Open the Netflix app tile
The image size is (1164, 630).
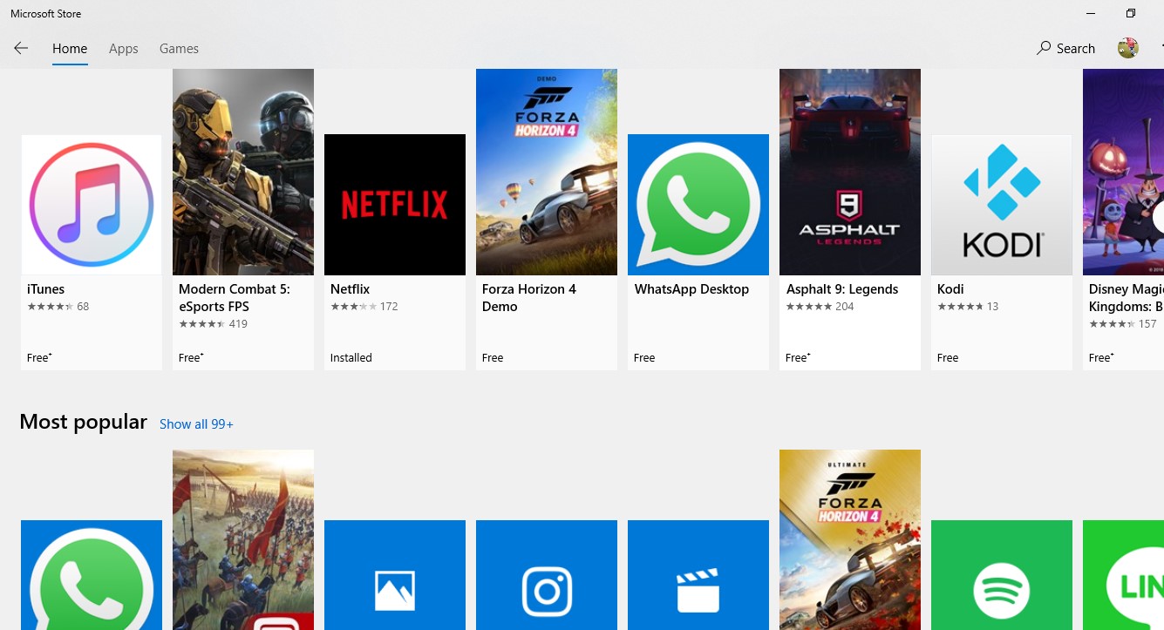[x=395, y=205]
